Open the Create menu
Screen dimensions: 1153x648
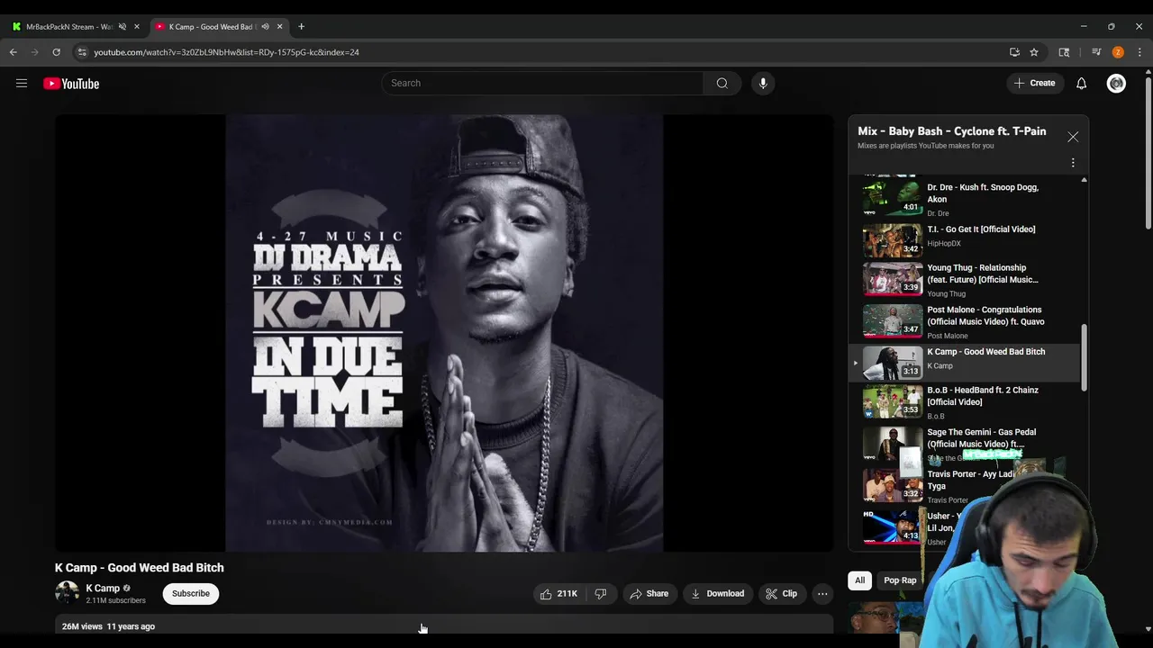coord(1034,83)
